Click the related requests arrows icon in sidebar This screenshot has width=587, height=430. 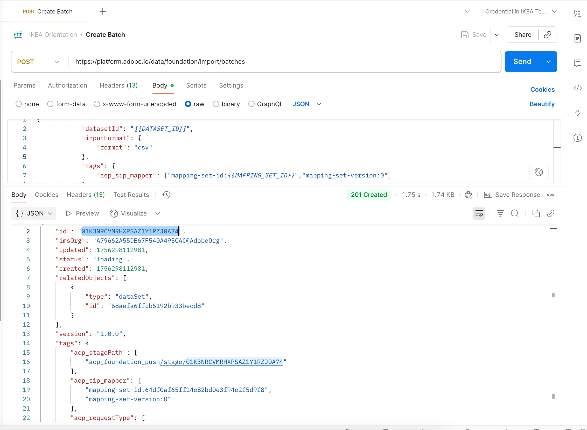click(577, 113)
